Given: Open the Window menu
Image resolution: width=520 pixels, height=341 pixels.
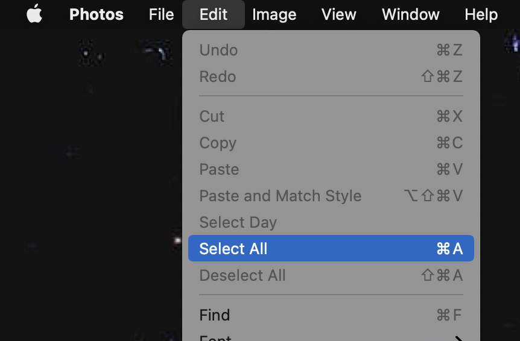Looking at the screenshot, I should coord(410,14).
